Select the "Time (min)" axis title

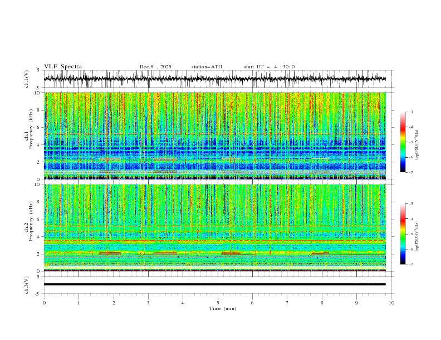coord(223,308)
